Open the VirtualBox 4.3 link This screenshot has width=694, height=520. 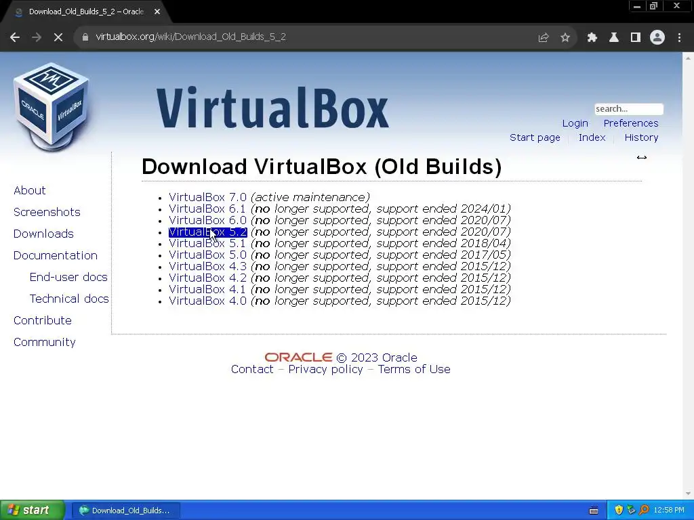(207, 266)
